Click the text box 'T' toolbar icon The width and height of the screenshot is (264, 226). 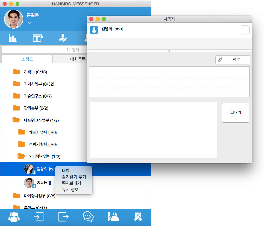pyautogui.click(x=38, y=38)
